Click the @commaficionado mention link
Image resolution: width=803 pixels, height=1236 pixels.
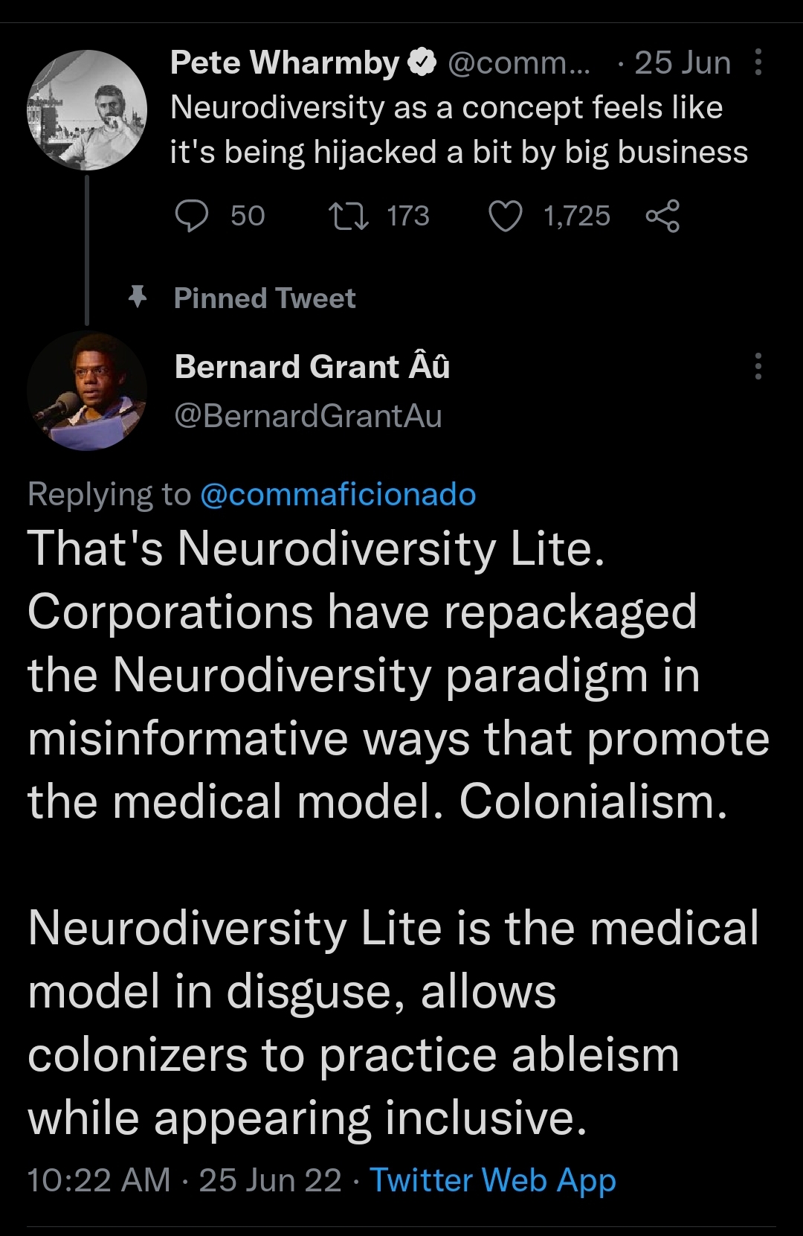coord(338,495)
